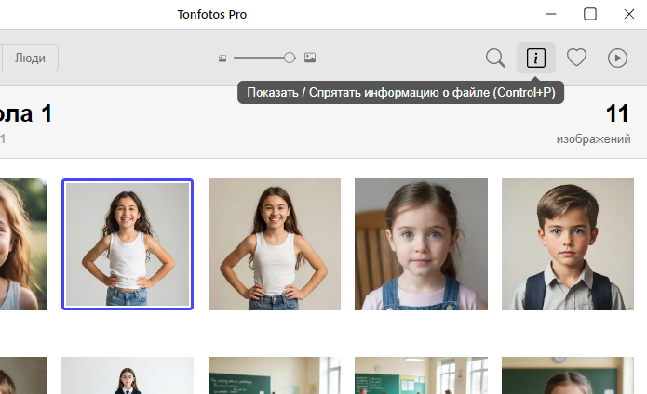Switch to the Люди tab
Image resolution: width=647 pixels, height=394 pixels.
click(x=31, y=58)
